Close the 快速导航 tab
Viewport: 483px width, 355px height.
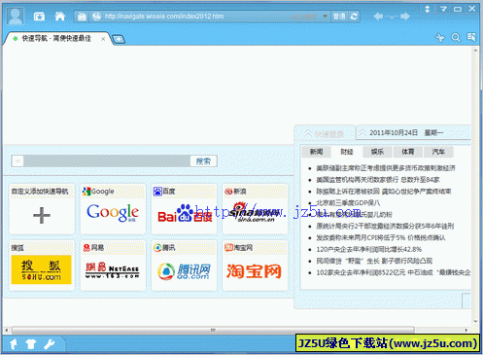coord(103,39)
